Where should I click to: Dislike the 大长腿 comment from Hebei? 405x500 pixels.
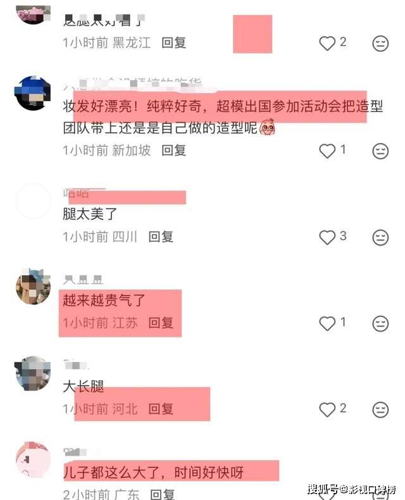[x=380, y=409]
